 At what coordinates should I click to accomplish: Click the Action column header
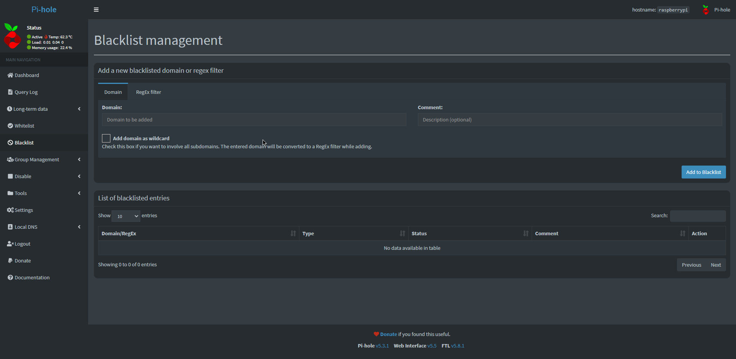[x=707, y=233]
